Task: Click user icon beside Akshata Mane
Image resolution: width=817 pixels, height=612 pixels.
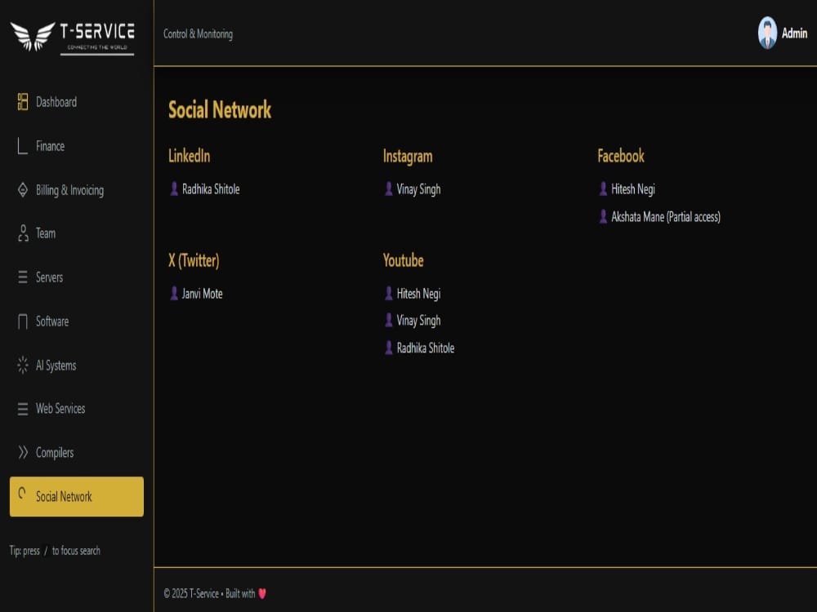Action: [604, 216]
